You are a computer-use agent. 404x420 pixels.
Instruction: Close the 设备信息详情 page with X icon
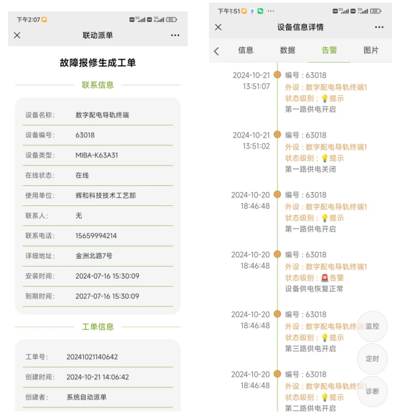click(218, 27)
